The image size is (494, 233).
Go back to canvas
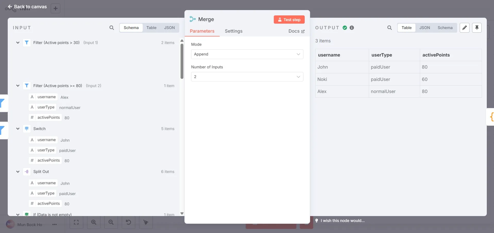pos(27,7)
